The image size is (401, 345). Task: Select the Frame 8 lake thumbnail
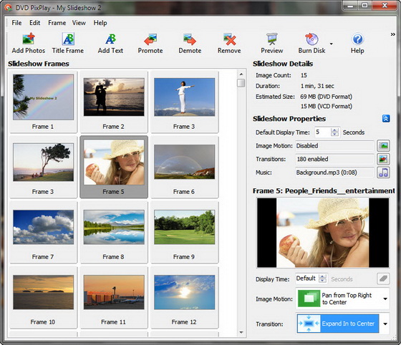[114, 227]
